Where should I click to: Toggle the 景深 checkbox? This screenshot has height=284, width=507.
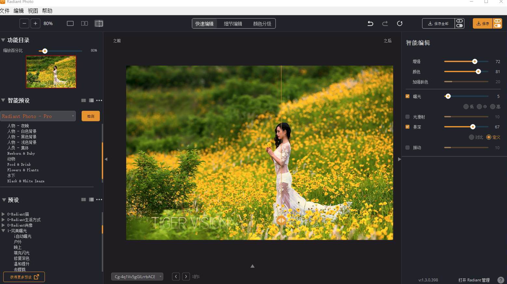click(x=407, y=127)
